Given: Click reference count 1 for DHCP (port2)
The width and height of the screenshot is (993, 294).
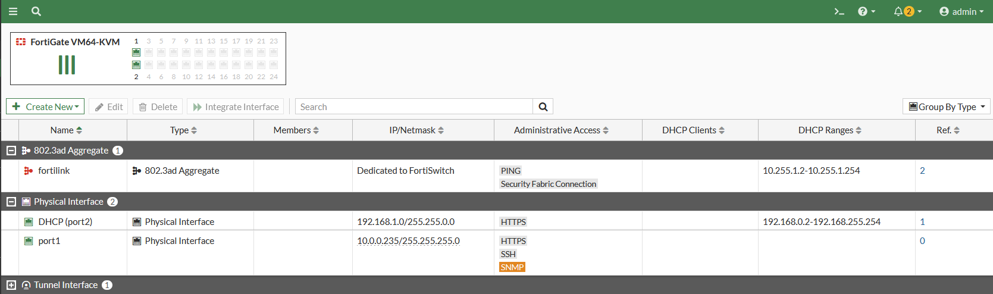Looking at the screenshot, I should [922, 222].
